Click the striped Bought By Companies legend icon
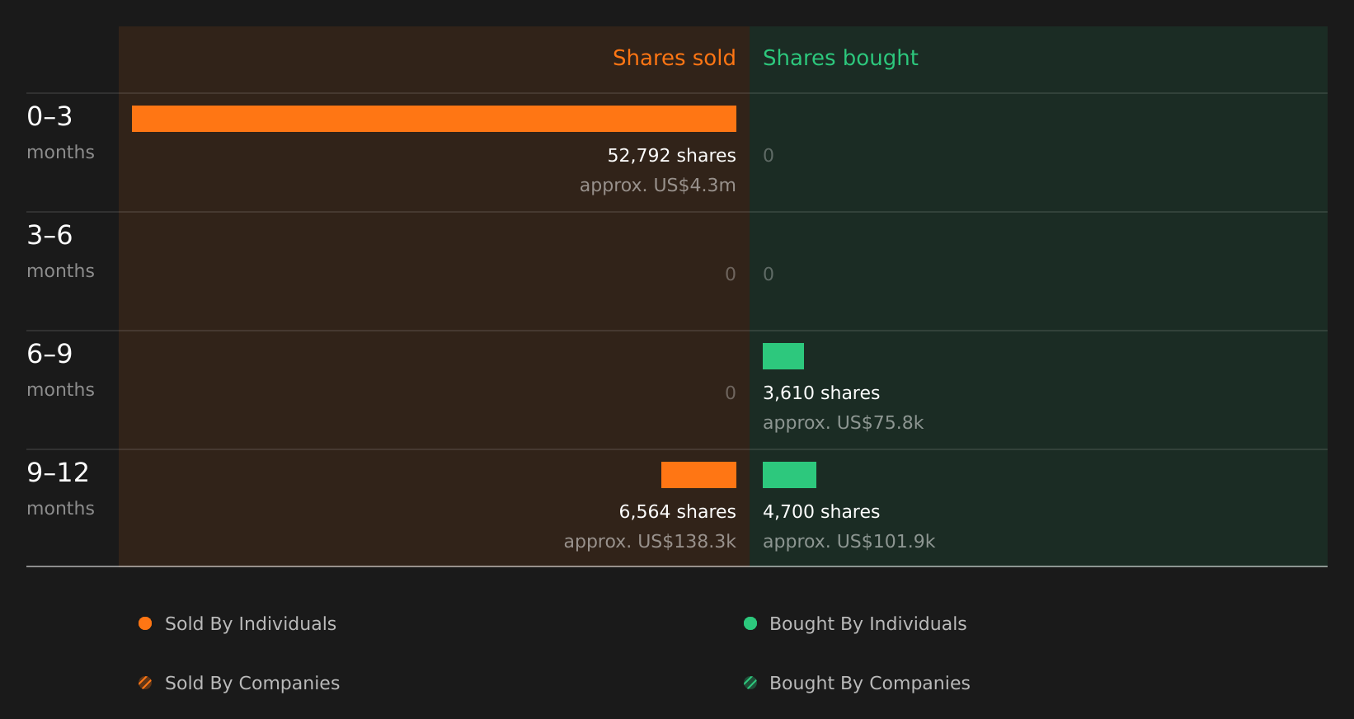 pos(750,683)
